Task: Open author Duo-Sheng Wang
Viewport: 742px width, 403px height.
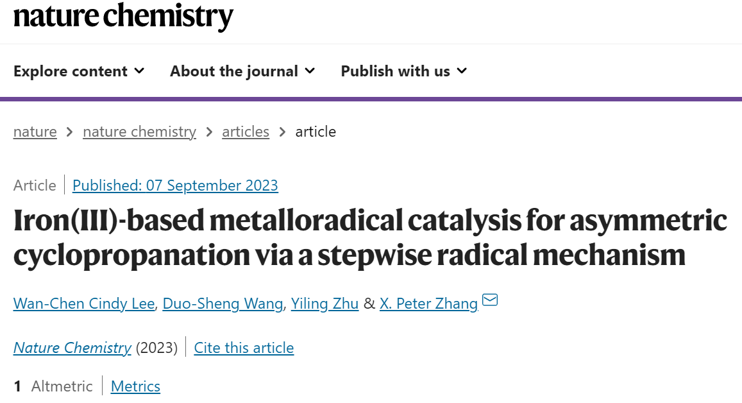Action: 223,303
